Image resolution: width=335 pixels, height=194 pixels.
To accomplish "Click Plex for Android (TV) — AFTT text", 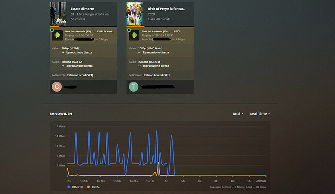I will click(x=161, y=32).
